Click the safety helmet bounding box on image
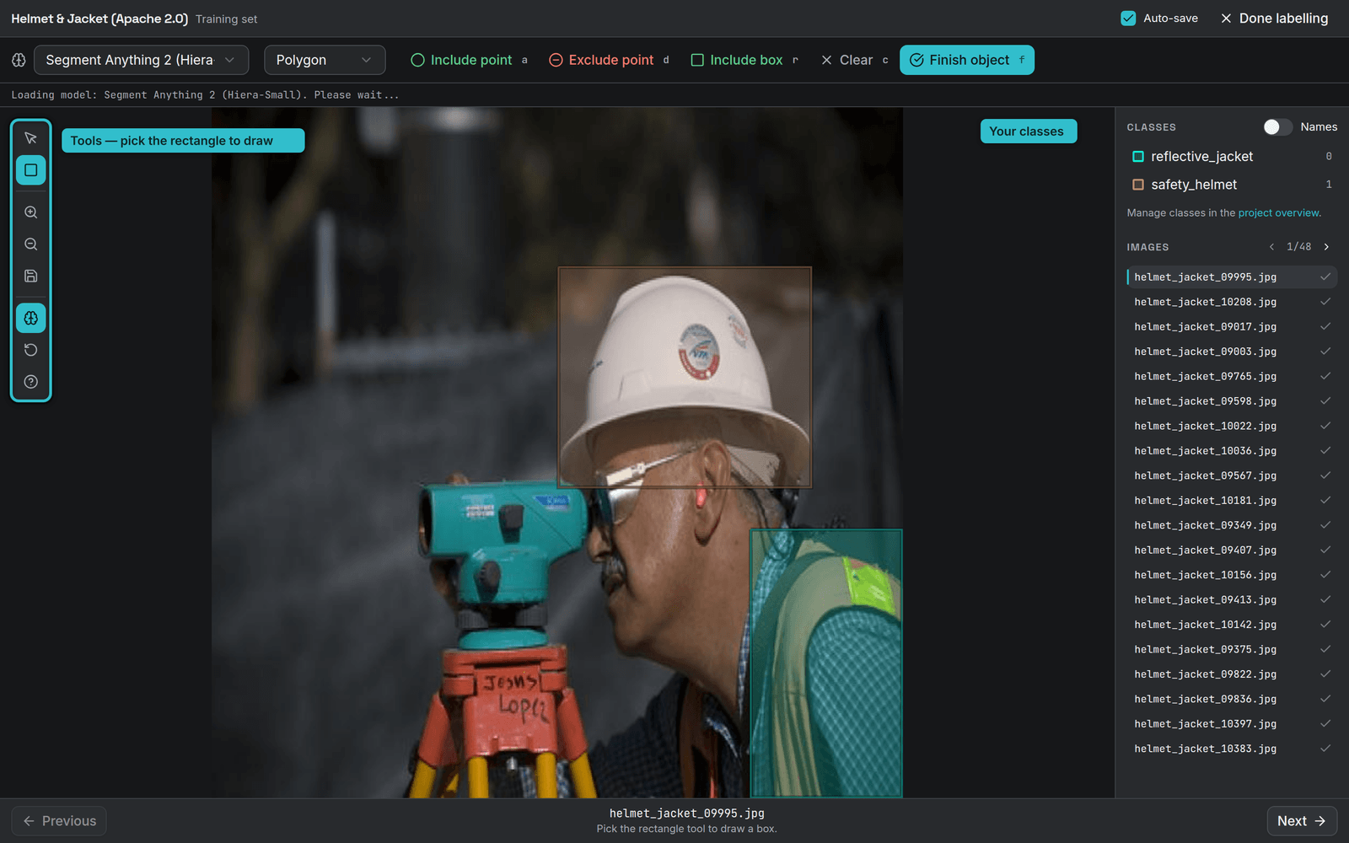Screen dimensions: 1349x843 click(685, 377)
